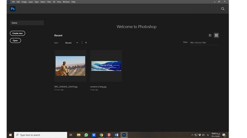
Task: Click the IMG_20180616_224707.jpg file name
Action: click(x=66, y=87)
